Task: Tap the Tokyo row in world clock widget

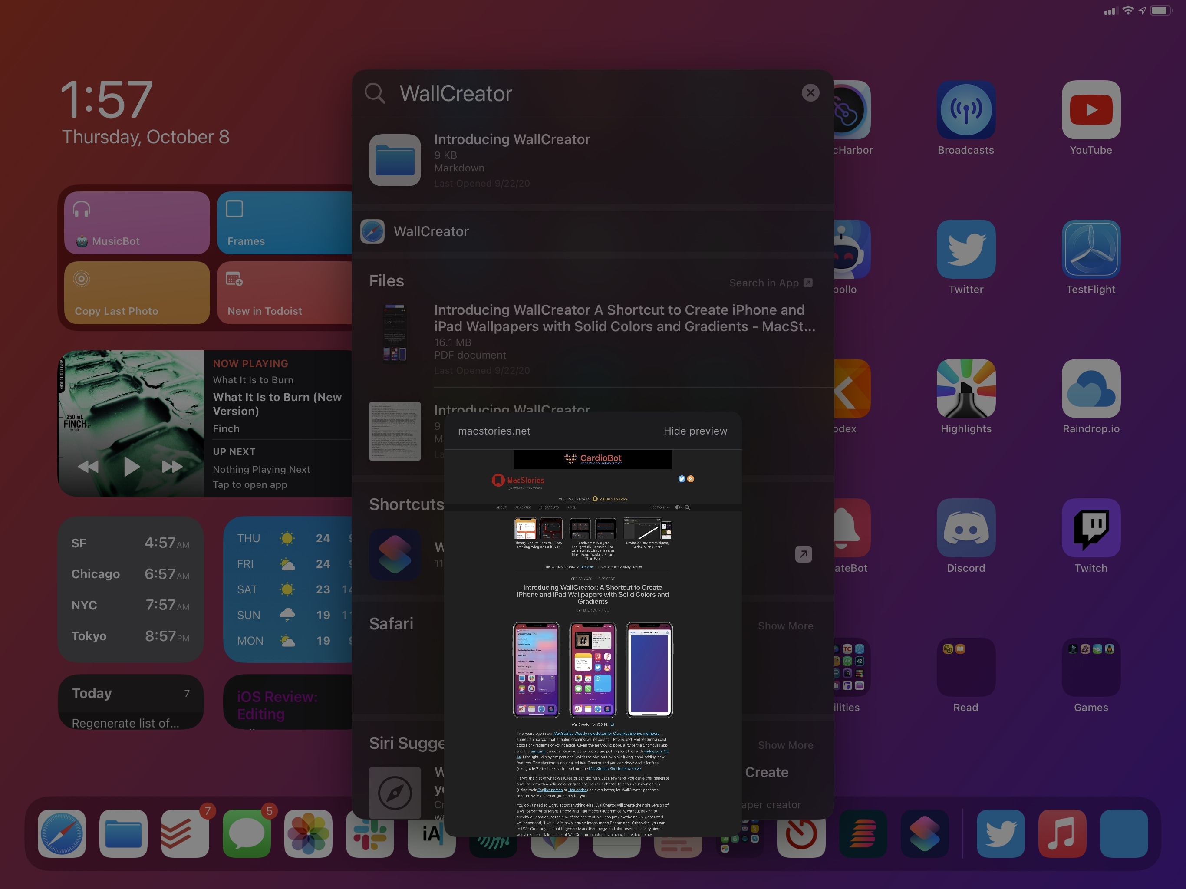Action: [x=130, y=636]
